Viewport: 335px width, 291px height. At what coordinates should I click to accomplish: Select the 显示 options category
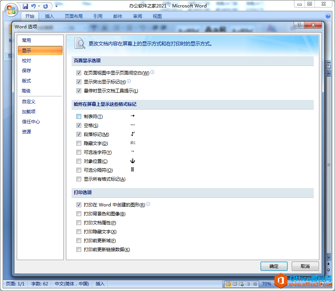[40, 50]
